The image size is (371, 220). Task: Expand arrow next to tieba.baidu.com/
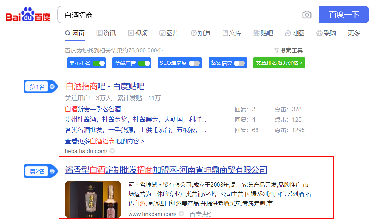(x=112, y=151)
